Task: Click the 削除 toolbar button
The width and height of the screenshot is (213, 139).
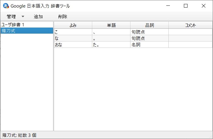Action: (x=63, y=17)
